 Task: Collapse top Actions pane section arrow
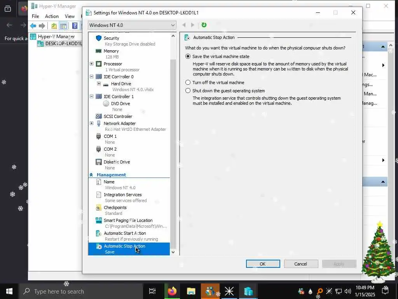383,47
